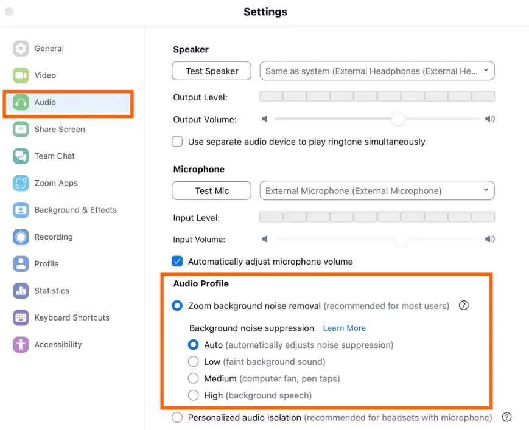
Task: Enable separate audio device for ringtone checkbox
Action: click(x=177, y=142)
